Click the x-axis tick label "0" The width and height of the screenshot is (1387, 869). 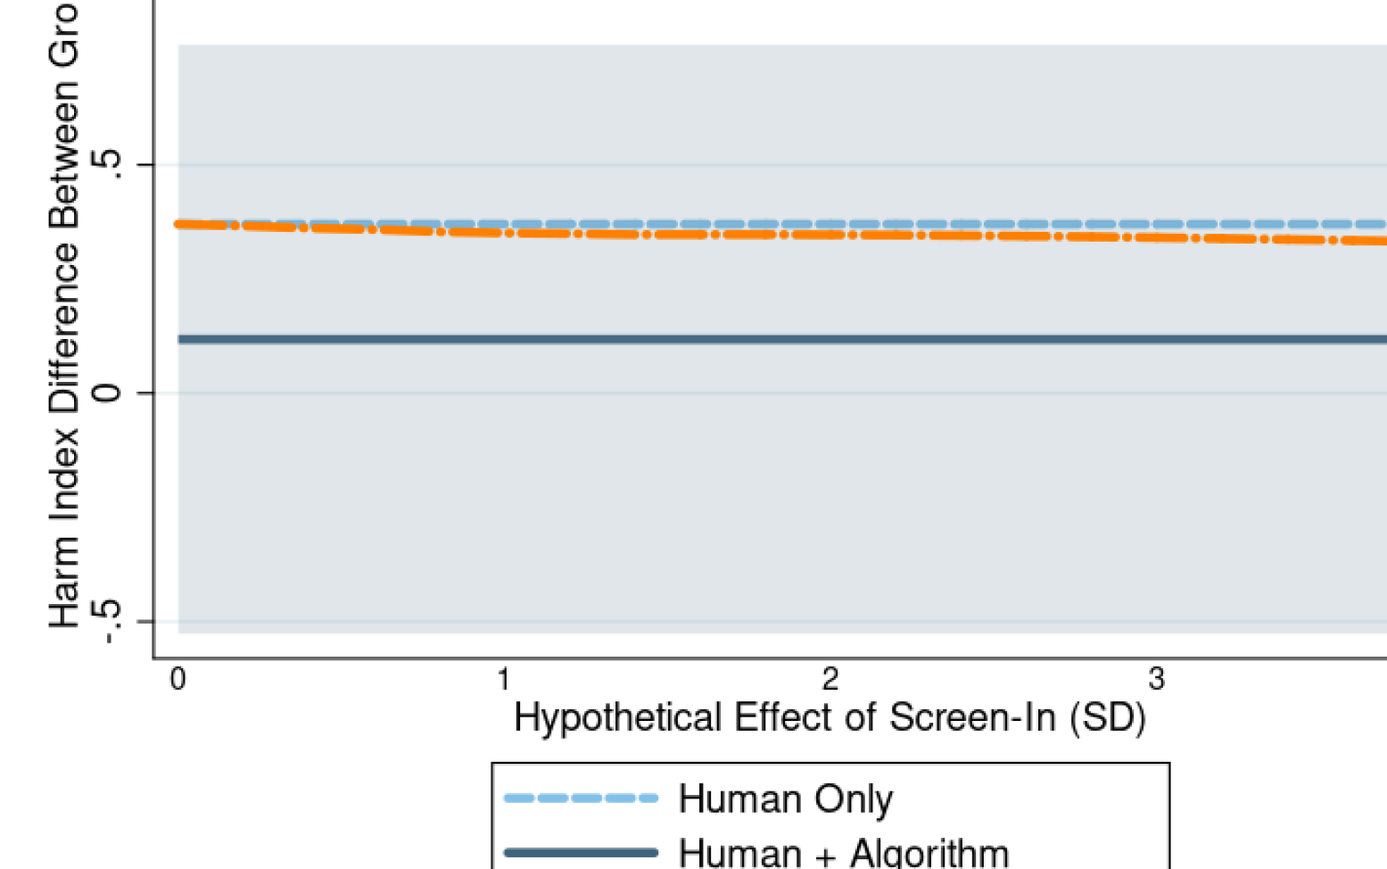(x=178, y=680)
